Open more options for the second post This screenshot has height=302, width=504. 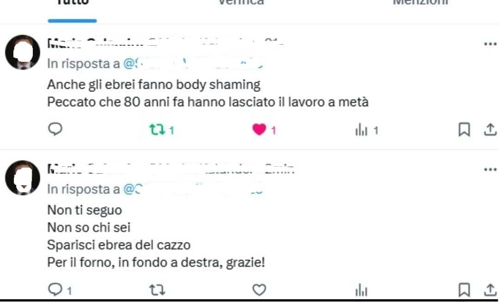point(490,169)
